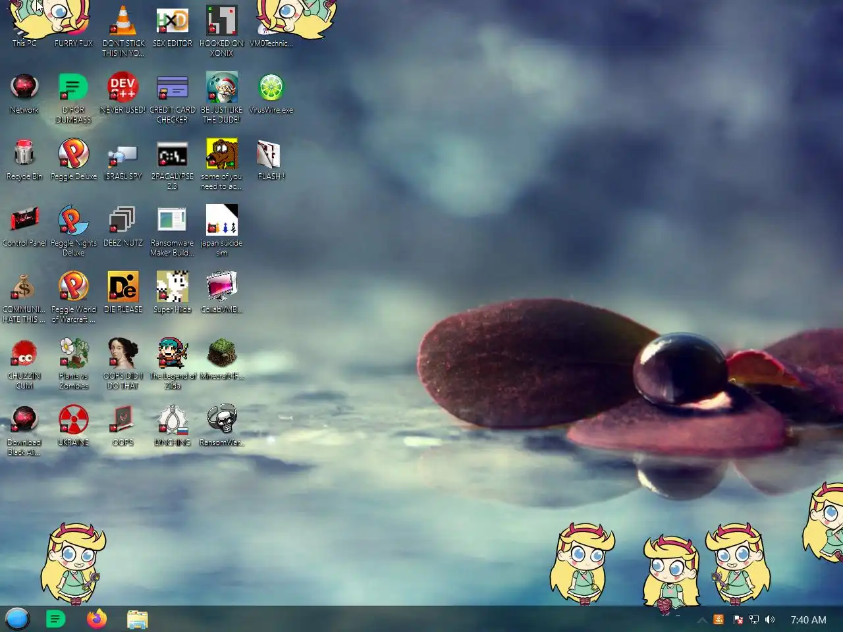The width and height of the screenshot is (843, 632).
Task: Open the OOPS desktop shortcut
Action: click(123, 425)
